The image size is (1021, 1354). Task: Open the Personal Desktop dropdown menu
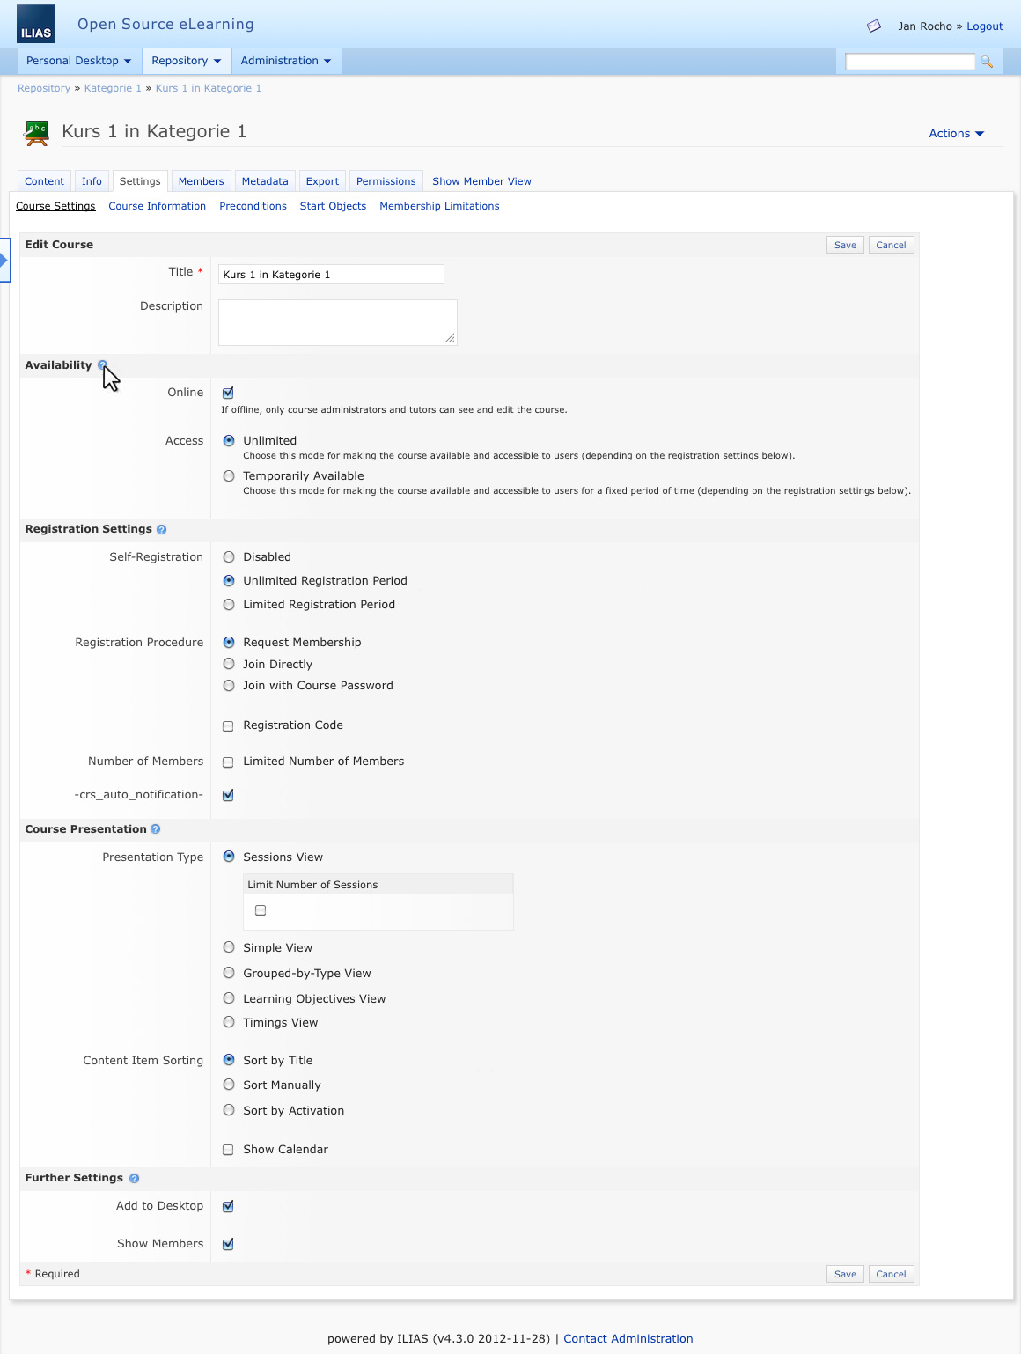pyautogui.click(x=78, y=61)
